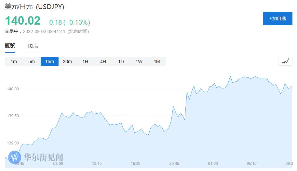Viewport: 297px width, 171px height.
Task: Click the line chart type icon
Action: pos(285,61)
